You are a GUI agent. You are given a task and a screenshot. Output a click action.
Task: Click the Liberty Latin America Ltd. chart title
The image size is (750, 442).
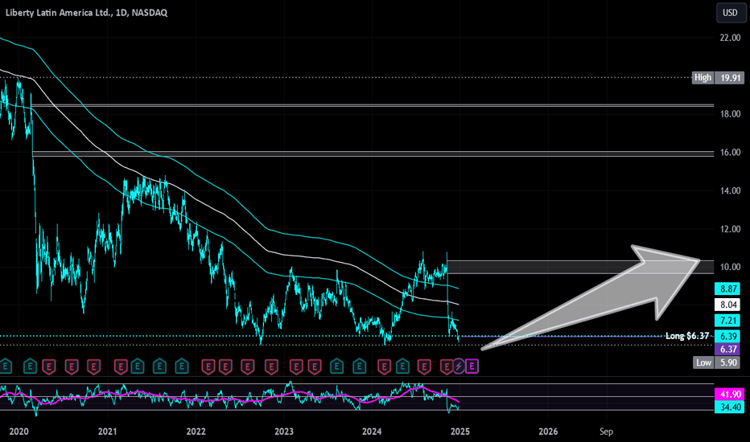pos(87,12)
